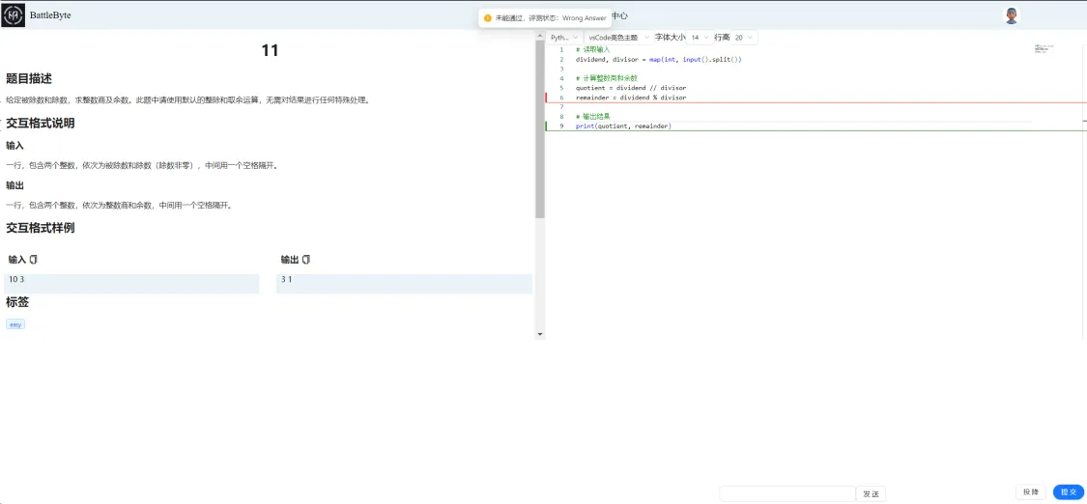The width and height of the screenshot is (1087, 504).
Task: Open the 行高 20 line height dropdown
Action: coord(744,38)
